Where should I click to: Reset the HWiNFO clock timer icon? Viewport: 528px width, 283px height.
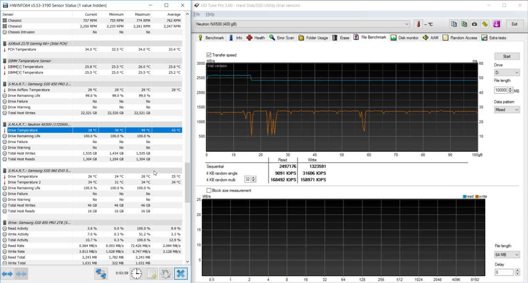point(137,273)
